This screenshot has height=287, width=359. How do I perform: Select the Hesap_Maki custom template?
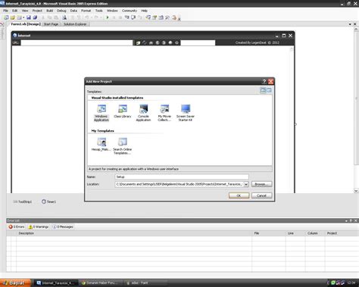point(101,145)
